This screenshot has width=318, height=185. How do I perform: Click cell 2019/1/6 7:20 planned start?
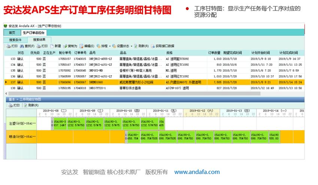pos(261,70)
